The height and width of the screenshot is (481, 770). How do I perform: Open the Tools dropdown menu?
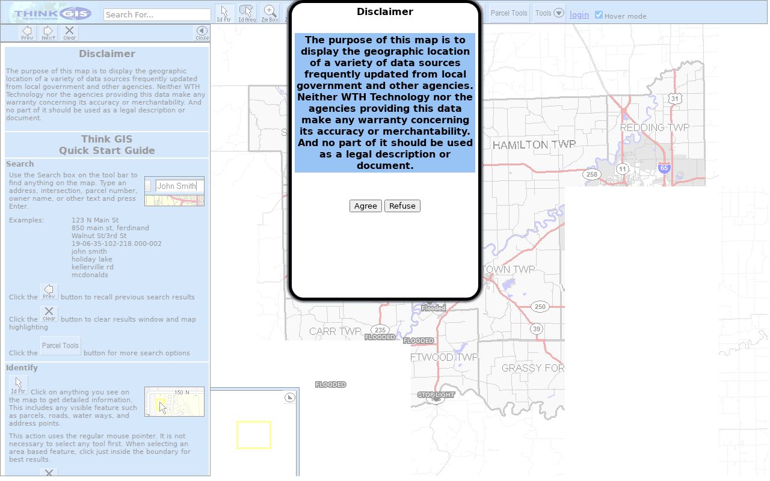tap(550, 13)
